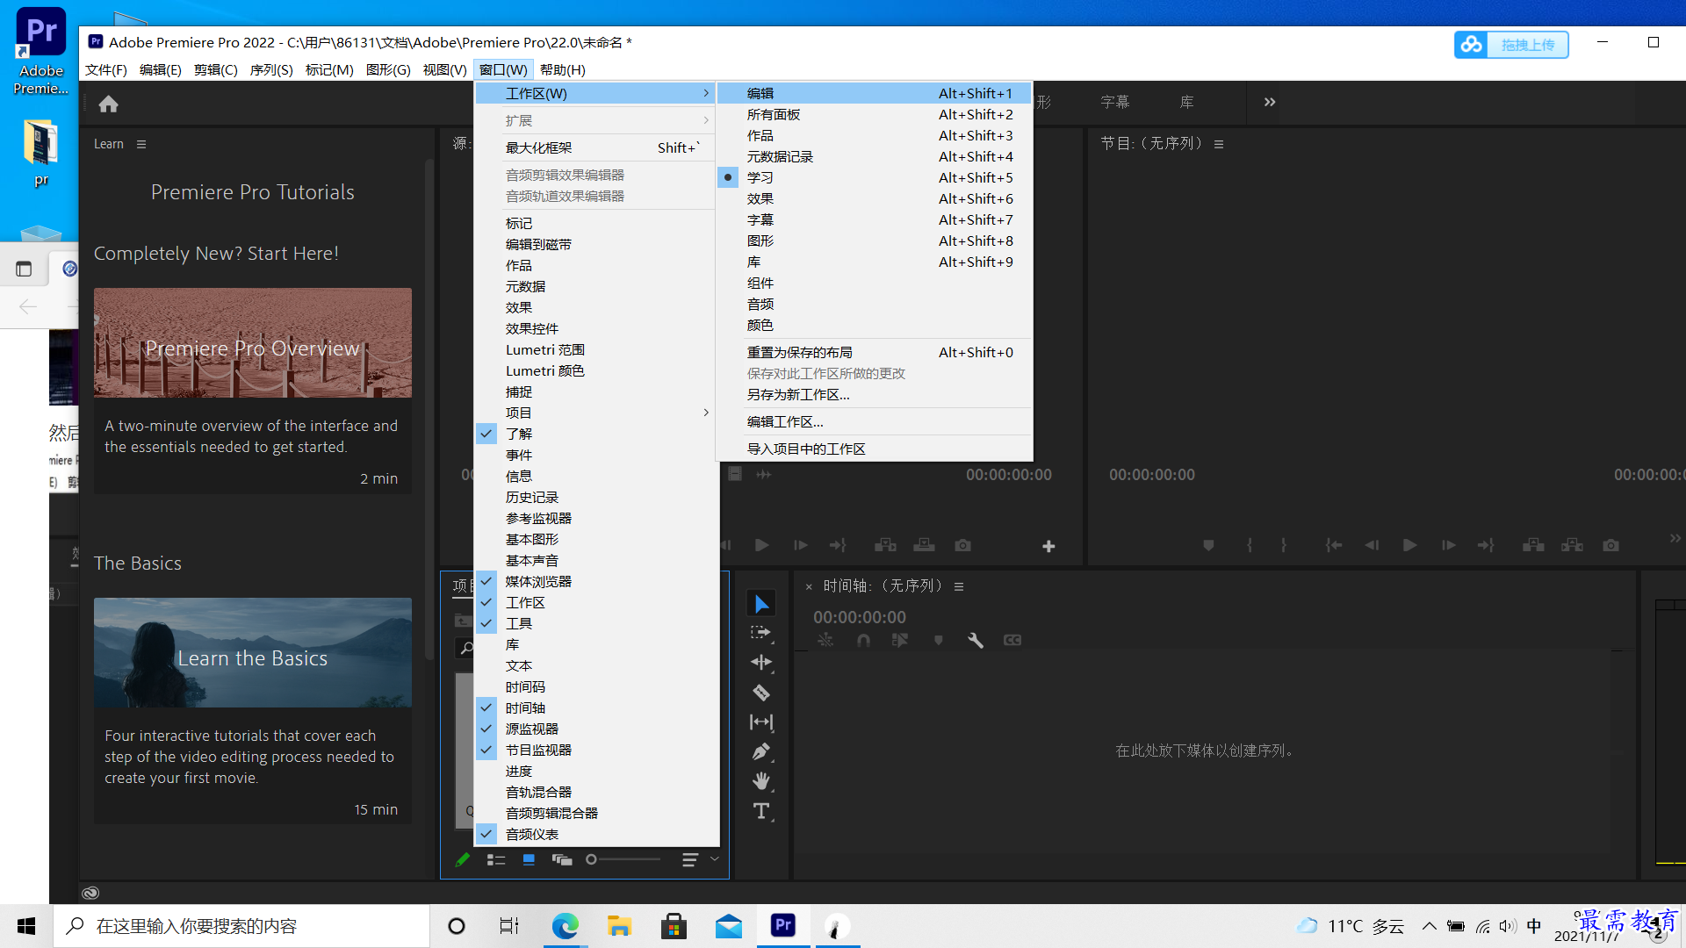The image size is (1686, 948).
Task: Toggle 源监视器 panel checkmark
Action: coord(486,729)
